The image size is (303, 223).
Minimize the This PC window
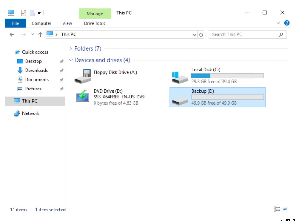(x=247, y=13)
